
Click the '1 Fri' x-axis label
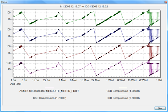pos(13,80)
